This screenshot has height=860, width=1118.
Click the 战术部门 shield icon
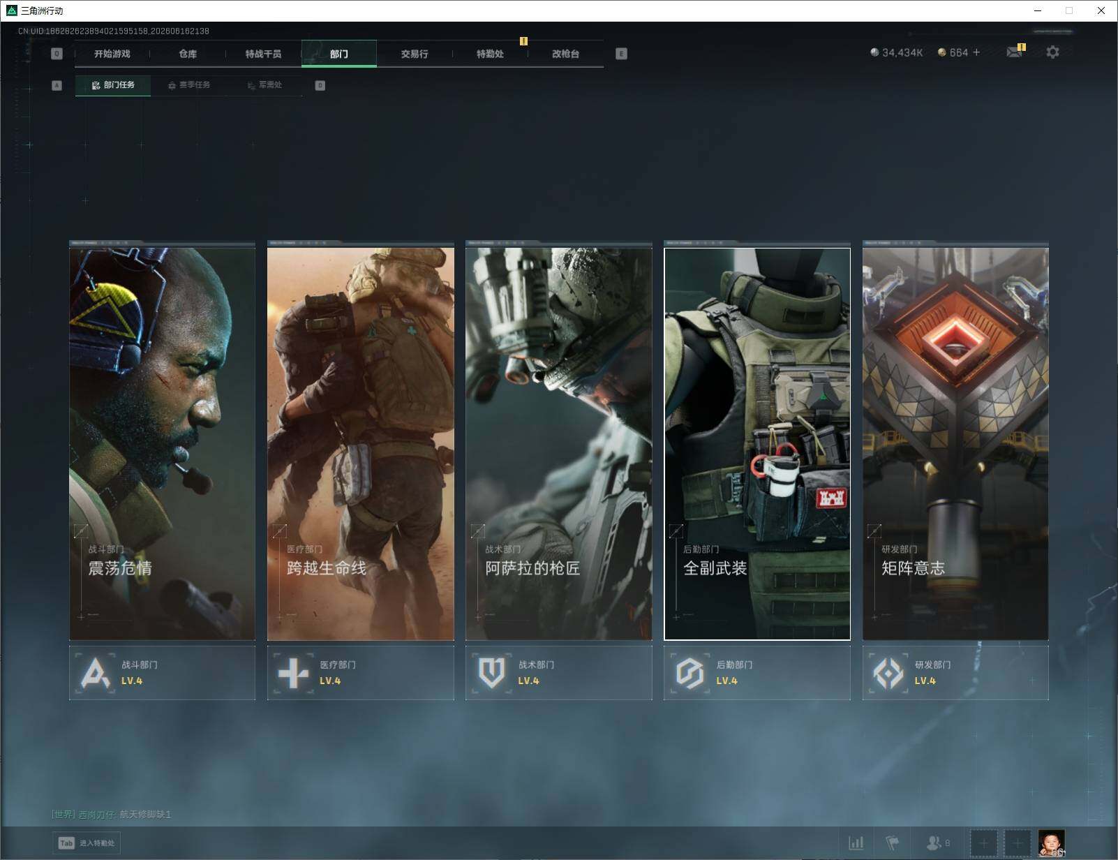pos(491,674)
